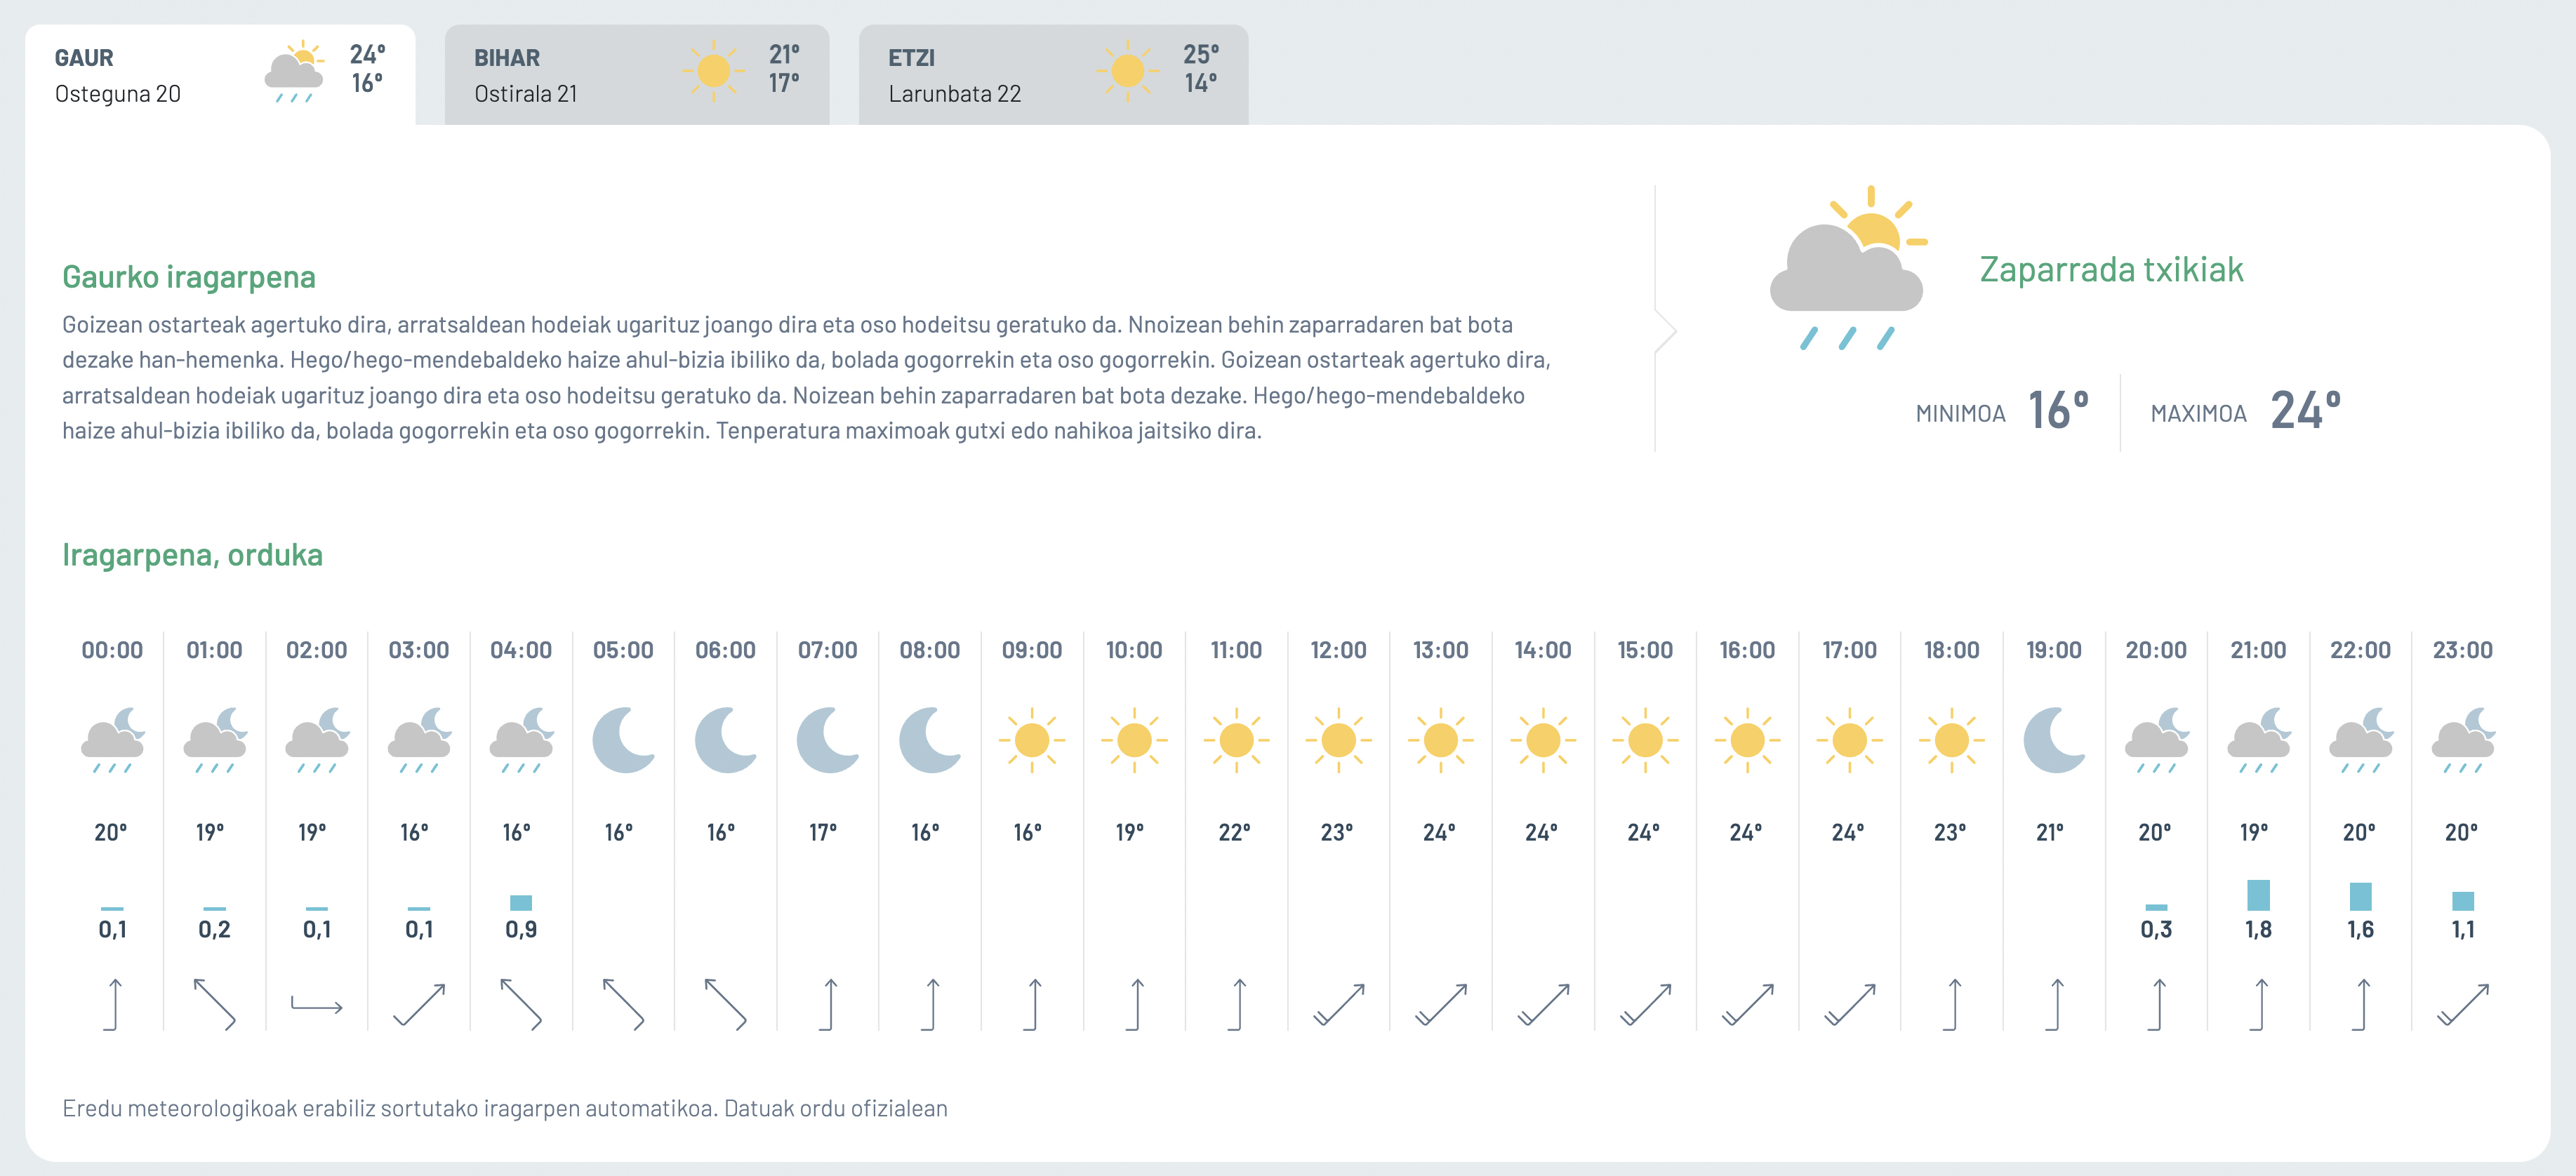Click the 1,6 precipitation bar at 22:00
The height and width of the screenshot is (1176, 2576).
[x=2360, y=896]
